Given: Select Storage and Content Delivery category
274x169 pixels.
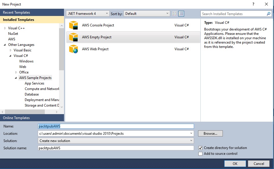Looking at the screenshot, I should 42,105.
